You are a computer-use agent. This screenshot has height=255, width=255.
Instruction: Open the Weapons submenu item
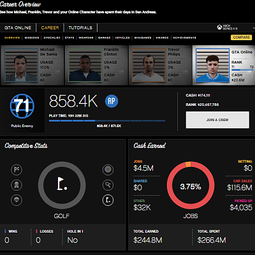(86, 38)
